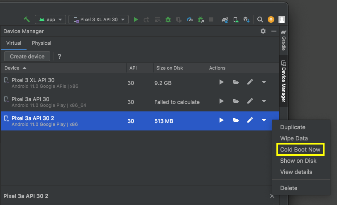This screenshot has height=205, width=337.
Task: Choose Wipe Data in context menu
Action: tap(294, 138)
